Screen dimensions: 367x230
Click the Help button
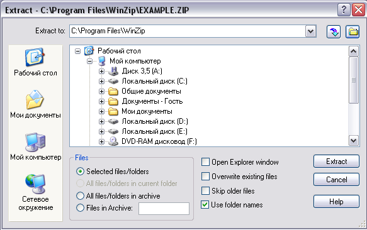click(x=336, y=202)
